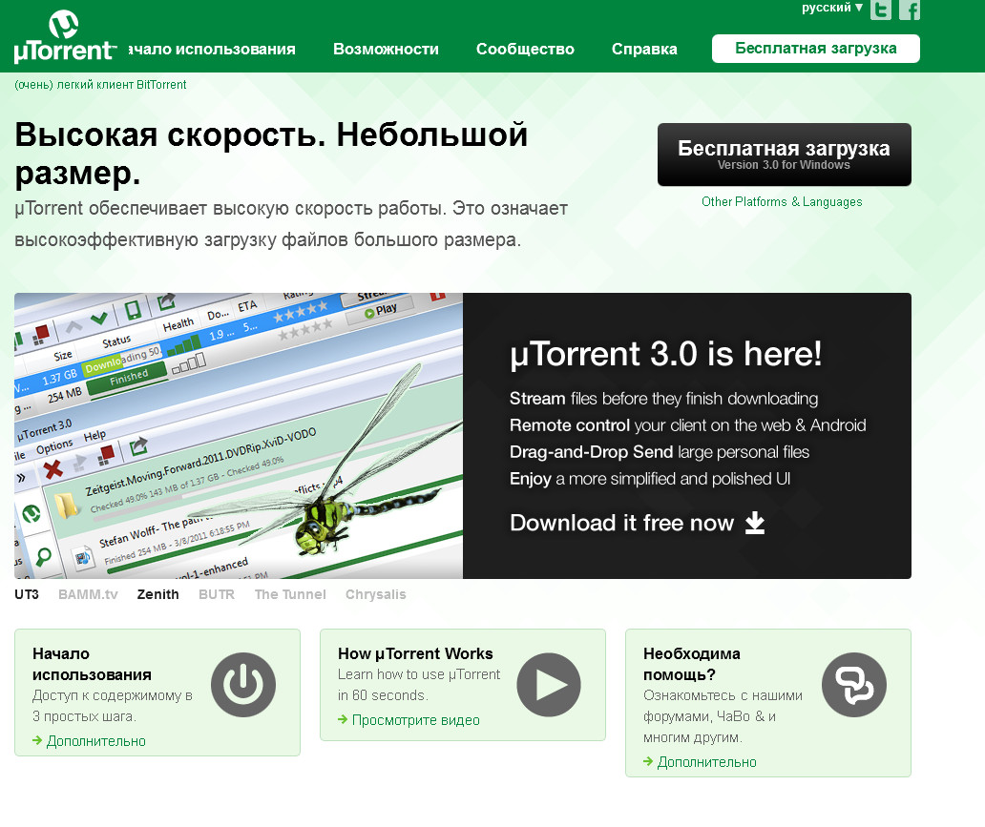Image resolution: width=985 pixels, height=827 pixels.
Task: Select the BUTR slide tab
Action: [x=216, y=594]
